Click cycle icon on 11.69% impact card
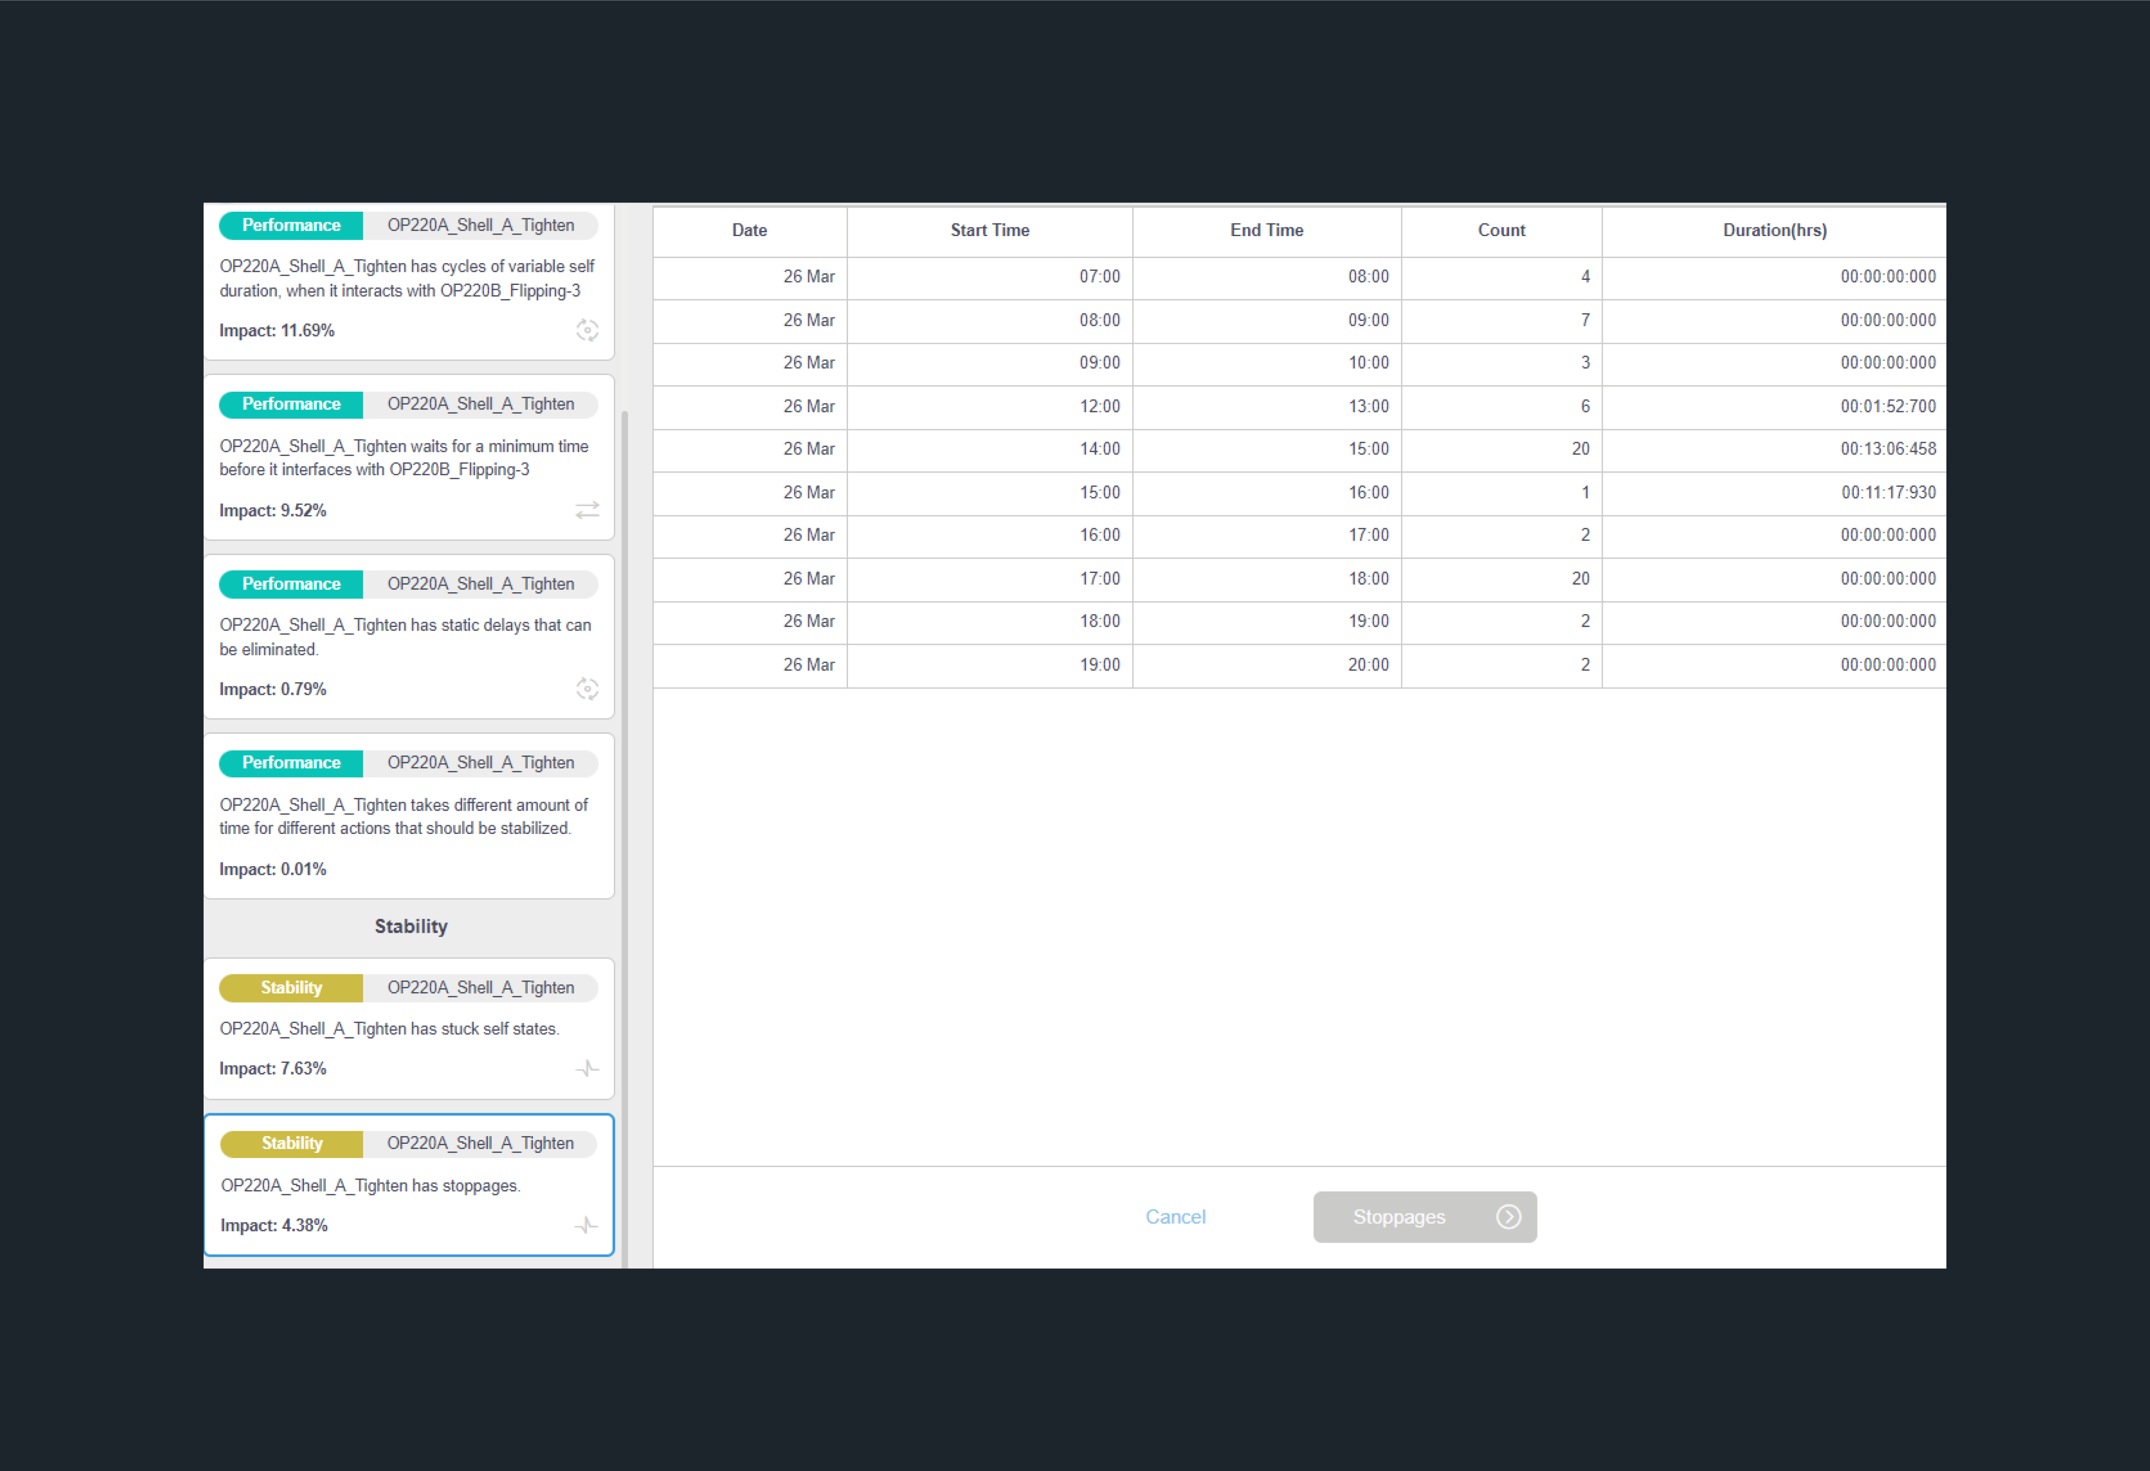 (x=587, y=330)
